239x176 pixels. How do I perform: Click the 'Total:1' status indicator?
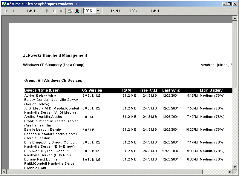115,11
